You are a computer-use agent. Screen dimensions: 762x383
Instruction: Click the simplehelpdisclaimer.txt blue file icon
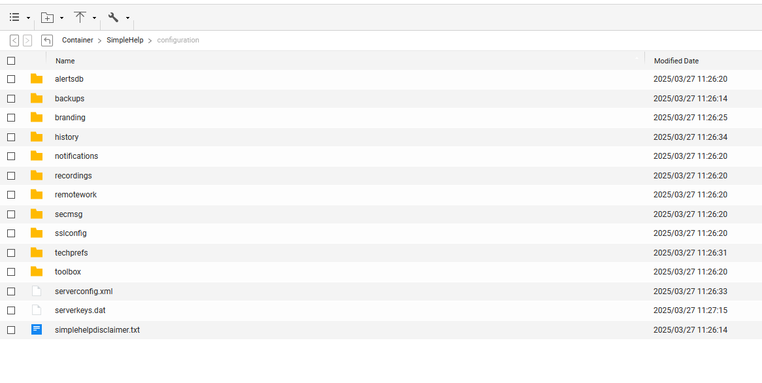[37, 329]
